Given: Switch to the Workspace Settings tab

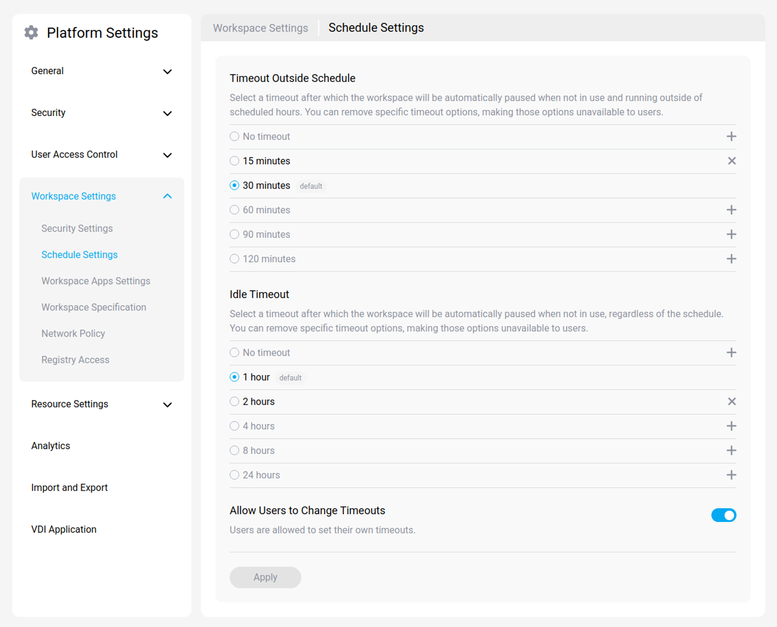Looking at the screenshot, I should tap(260, 28).
